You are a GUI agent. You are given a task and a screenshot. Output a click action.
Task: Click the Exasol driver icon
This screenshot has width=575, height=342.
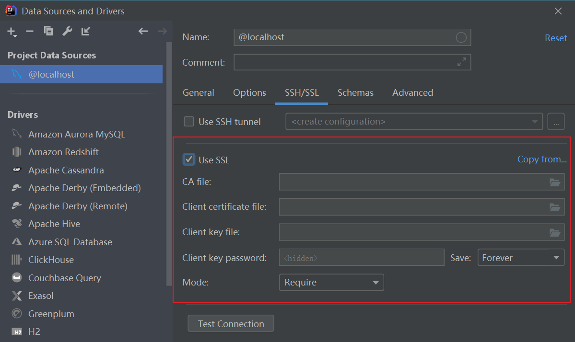point(16,296)
